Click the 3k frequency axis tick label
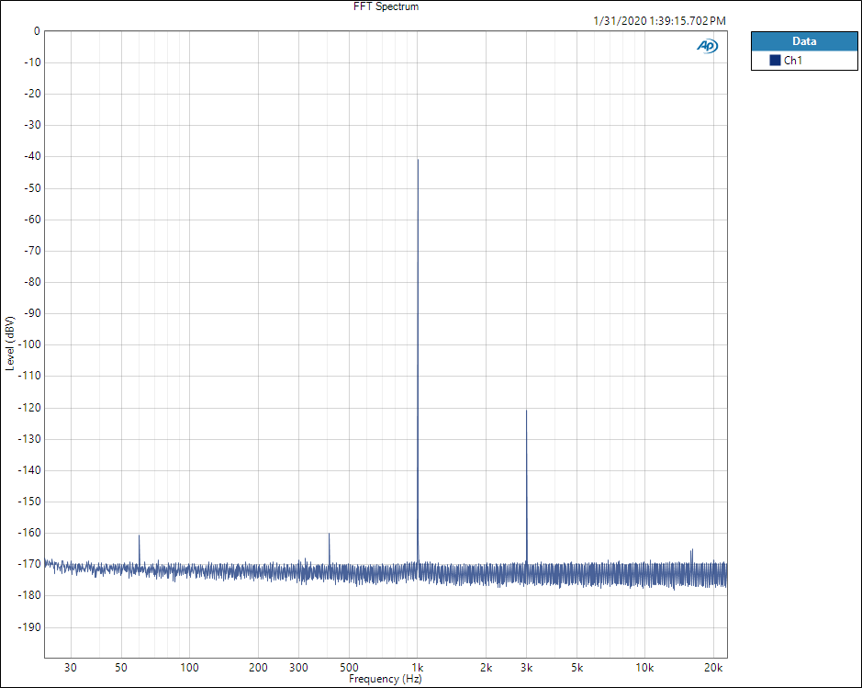Screen dimensions: 862x688 (526, 668)
